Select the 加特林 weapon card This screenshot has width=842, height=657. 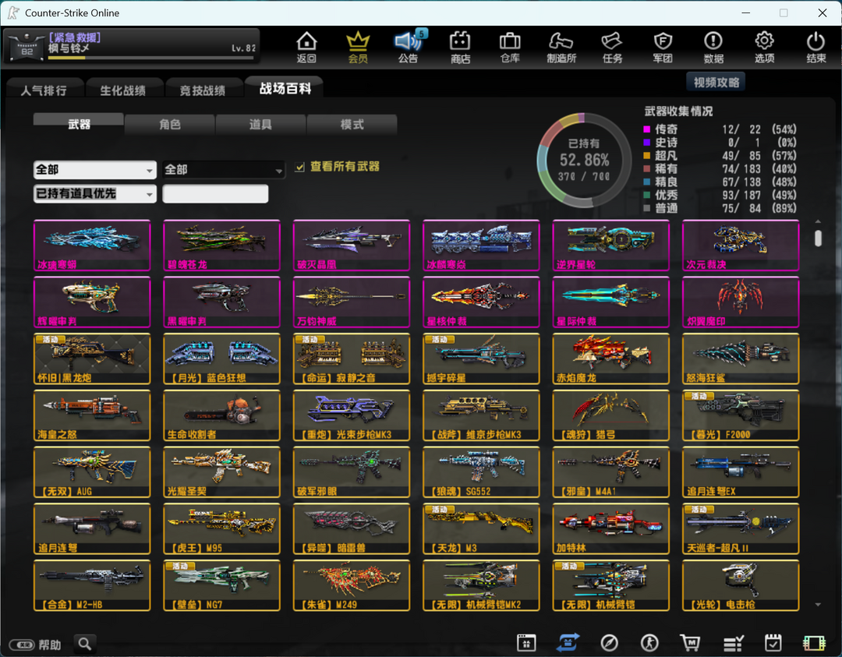[611, 528]
